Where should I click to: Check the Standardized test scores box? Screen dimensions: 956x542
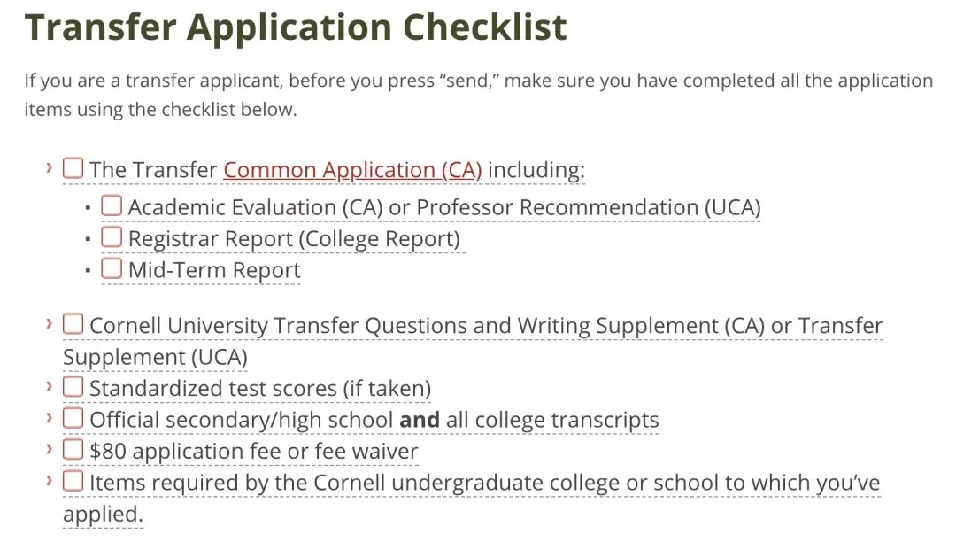pyautogui.click(x=73, y=387)
